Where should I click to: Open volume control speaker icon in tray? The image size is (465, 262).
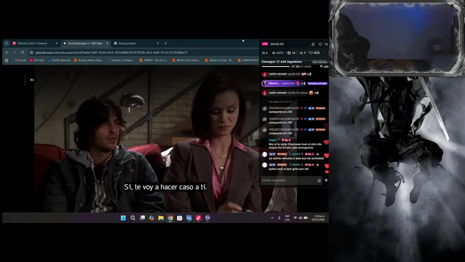[x=300, y=218]
